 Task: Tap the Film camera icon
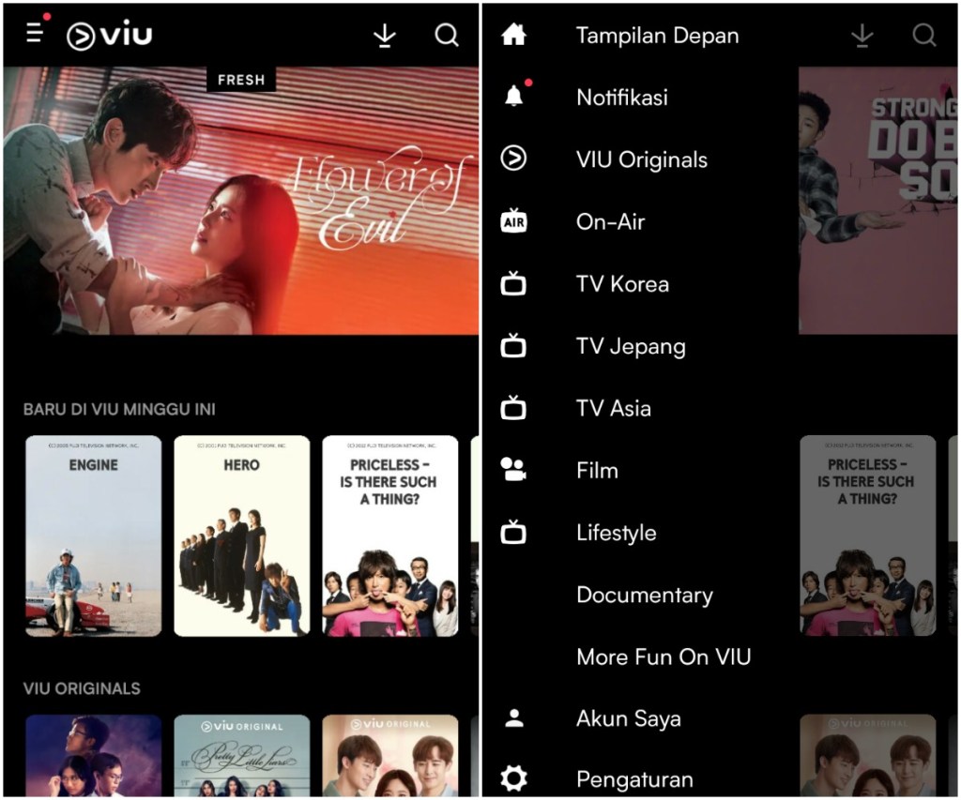(513, 470)
